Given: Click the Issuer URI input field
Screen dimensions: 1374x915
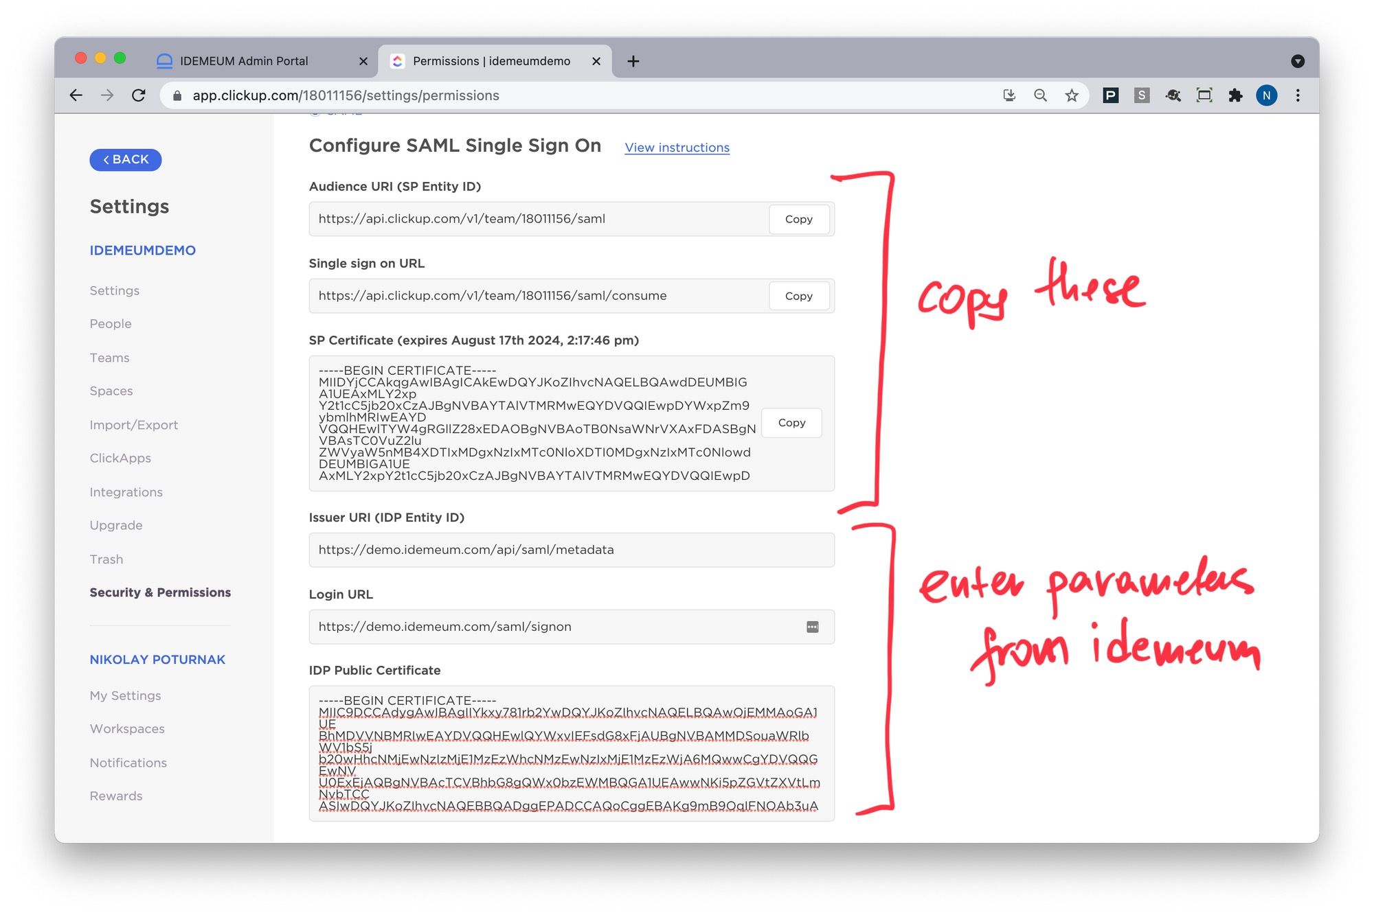Looking at the screenshot, I should (572, 550).
